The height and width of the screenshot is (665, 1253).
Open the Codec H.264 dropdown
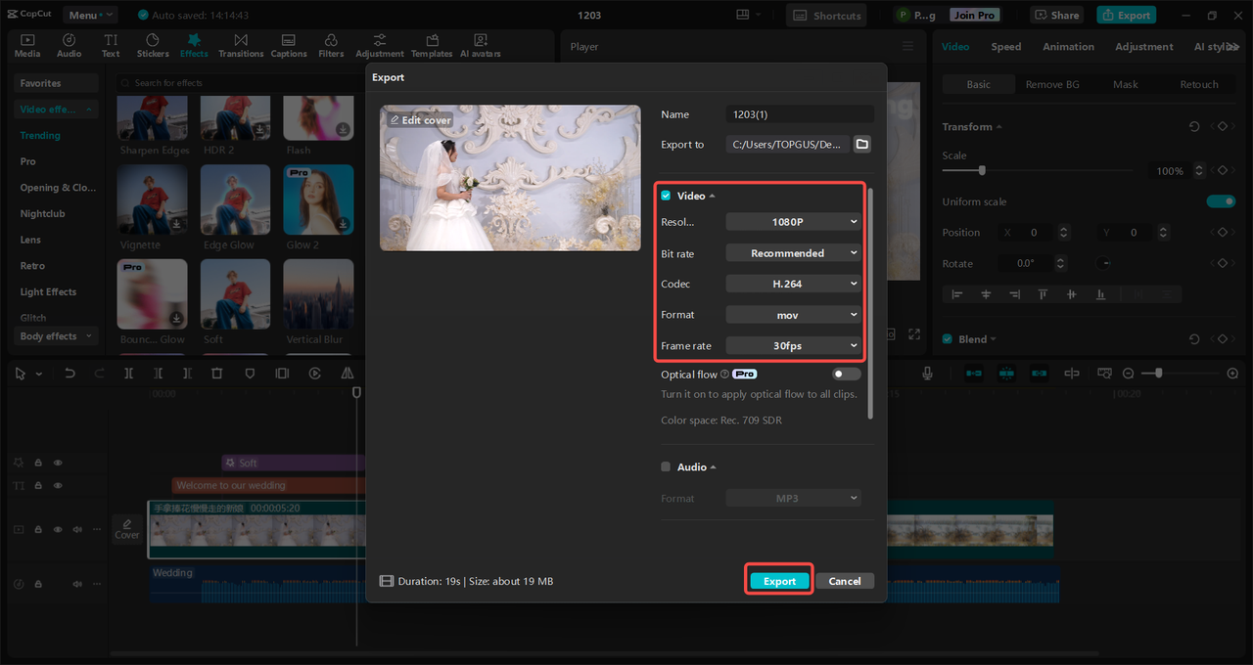click(793, 284)
